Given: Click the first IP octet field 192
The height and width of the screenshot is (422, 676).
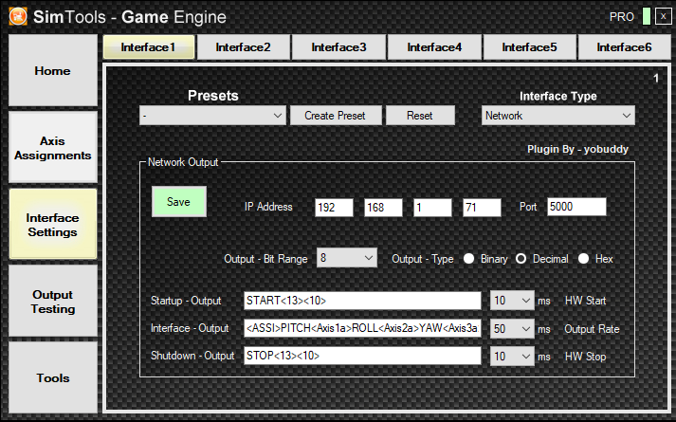Looking at the screenshot, I should tap(334, 208).
